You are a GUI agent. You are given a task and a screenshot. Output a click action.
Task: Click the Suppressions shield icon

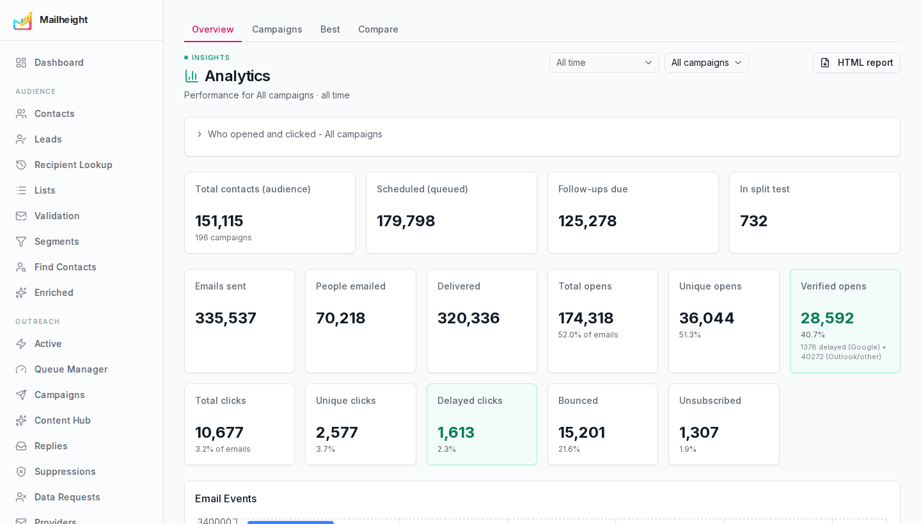click(x=21, y=472)
